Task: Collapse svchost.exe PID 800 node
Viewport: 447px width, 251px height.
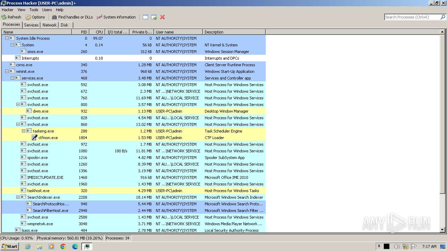Action: click(18, 105)
